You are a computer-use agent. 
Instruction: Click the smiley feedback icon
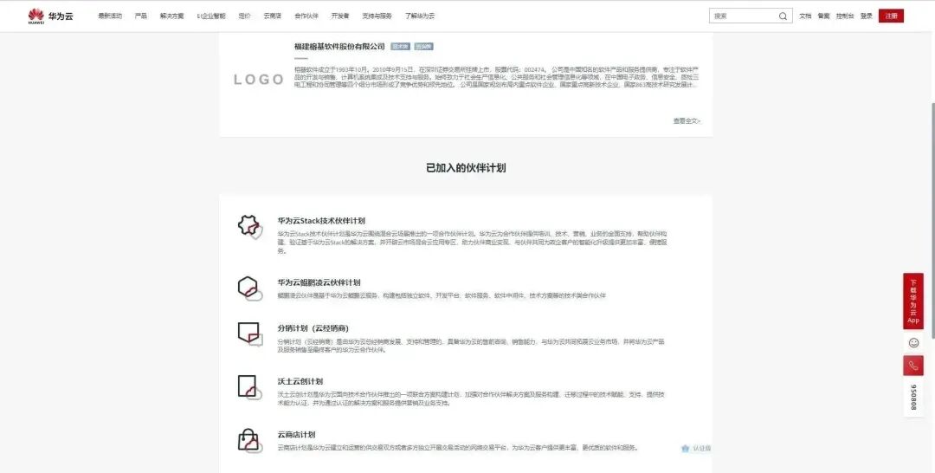tap(913, 343)
